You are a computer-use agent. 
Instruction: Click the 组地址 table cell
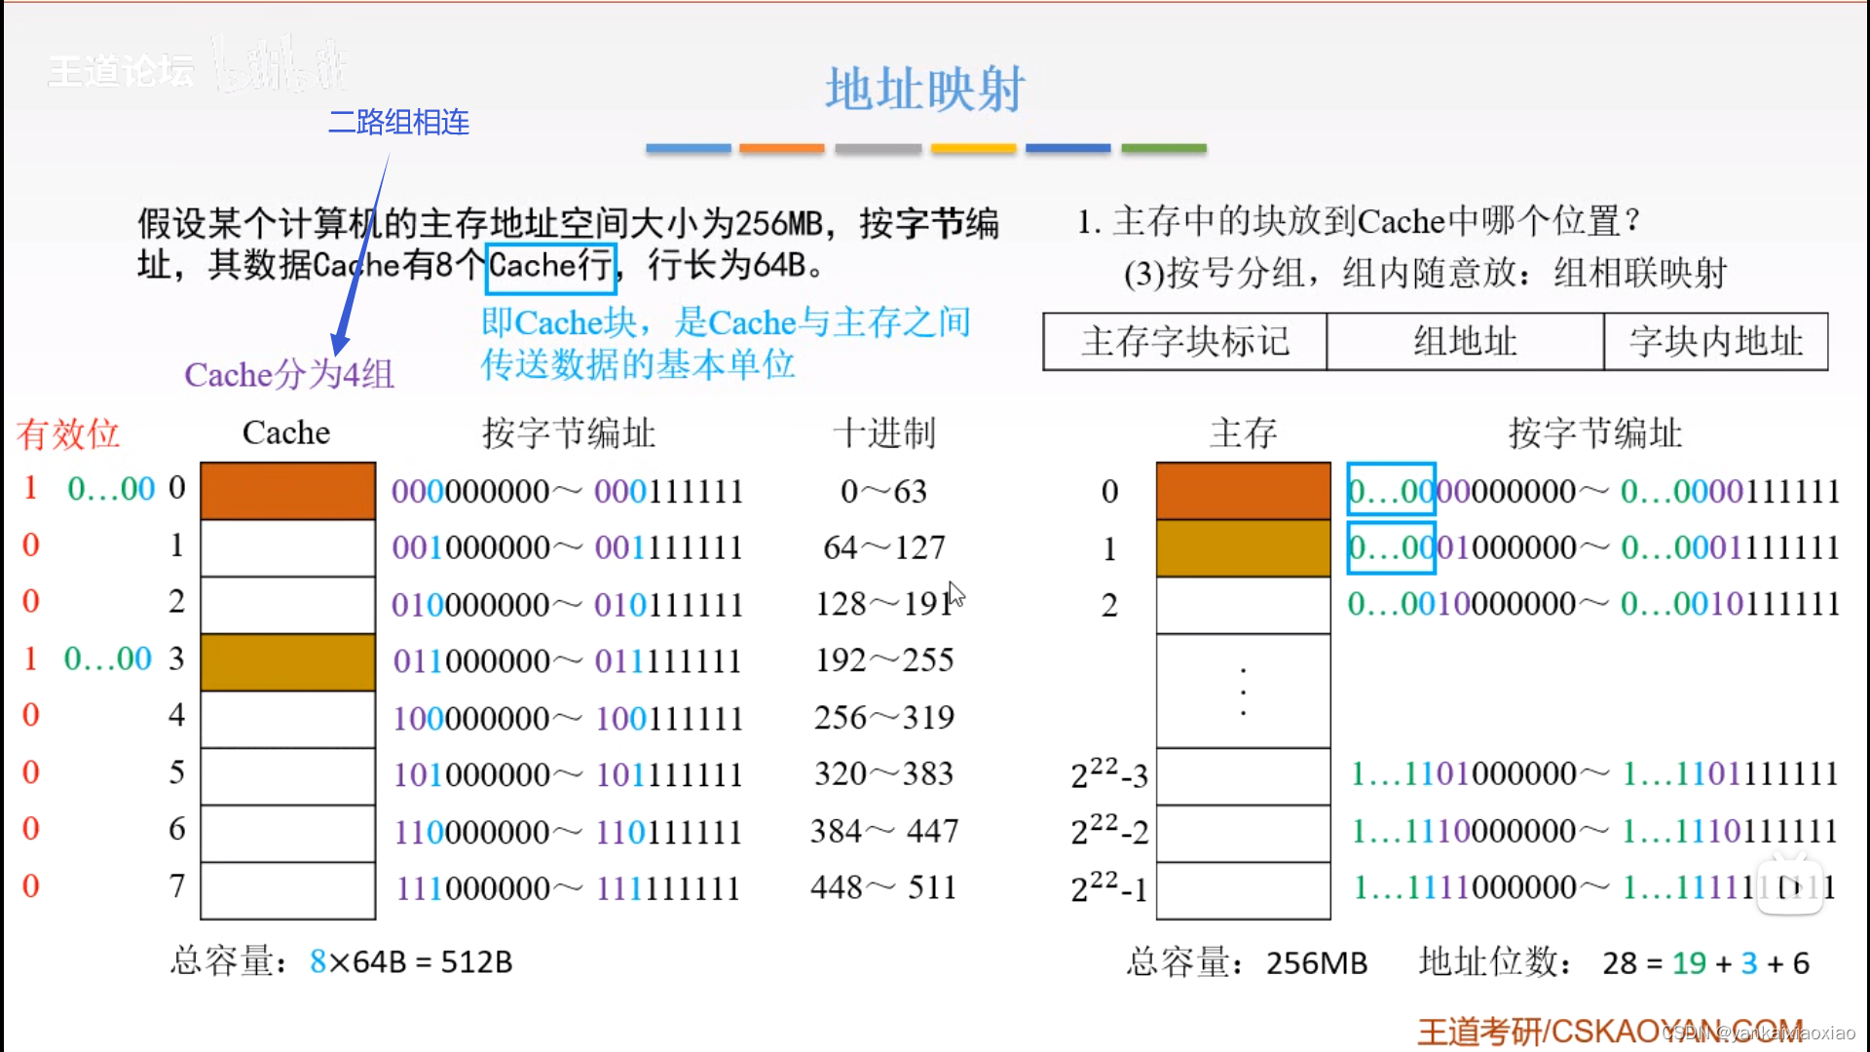pyautogui.click(x=1465, y=342)
